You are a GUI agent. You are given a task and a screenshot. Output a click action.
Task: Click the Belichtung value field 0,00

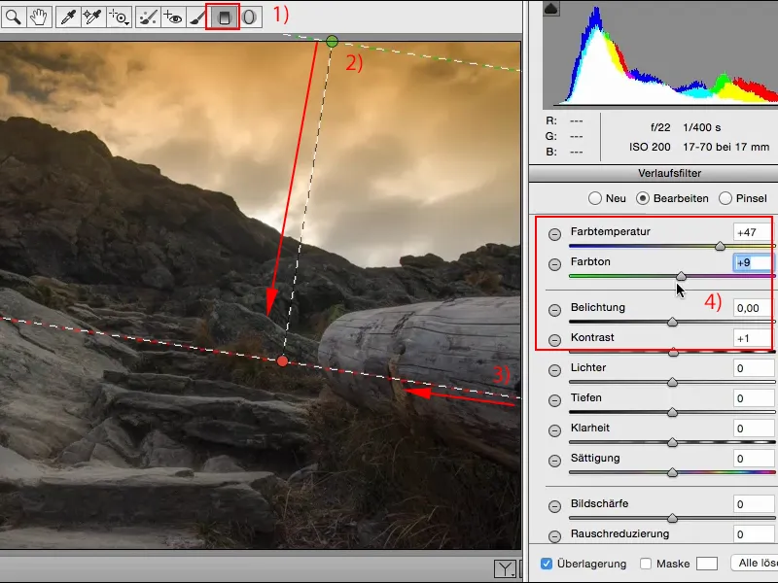coord(754,308)
